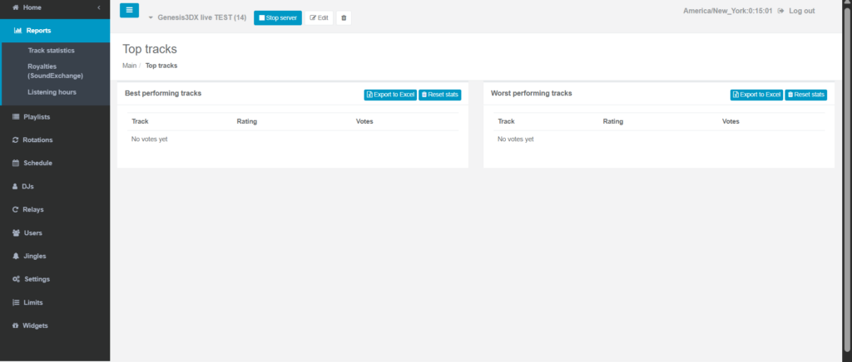
Task: Go to Listening hours report
Action: (52, 92)
